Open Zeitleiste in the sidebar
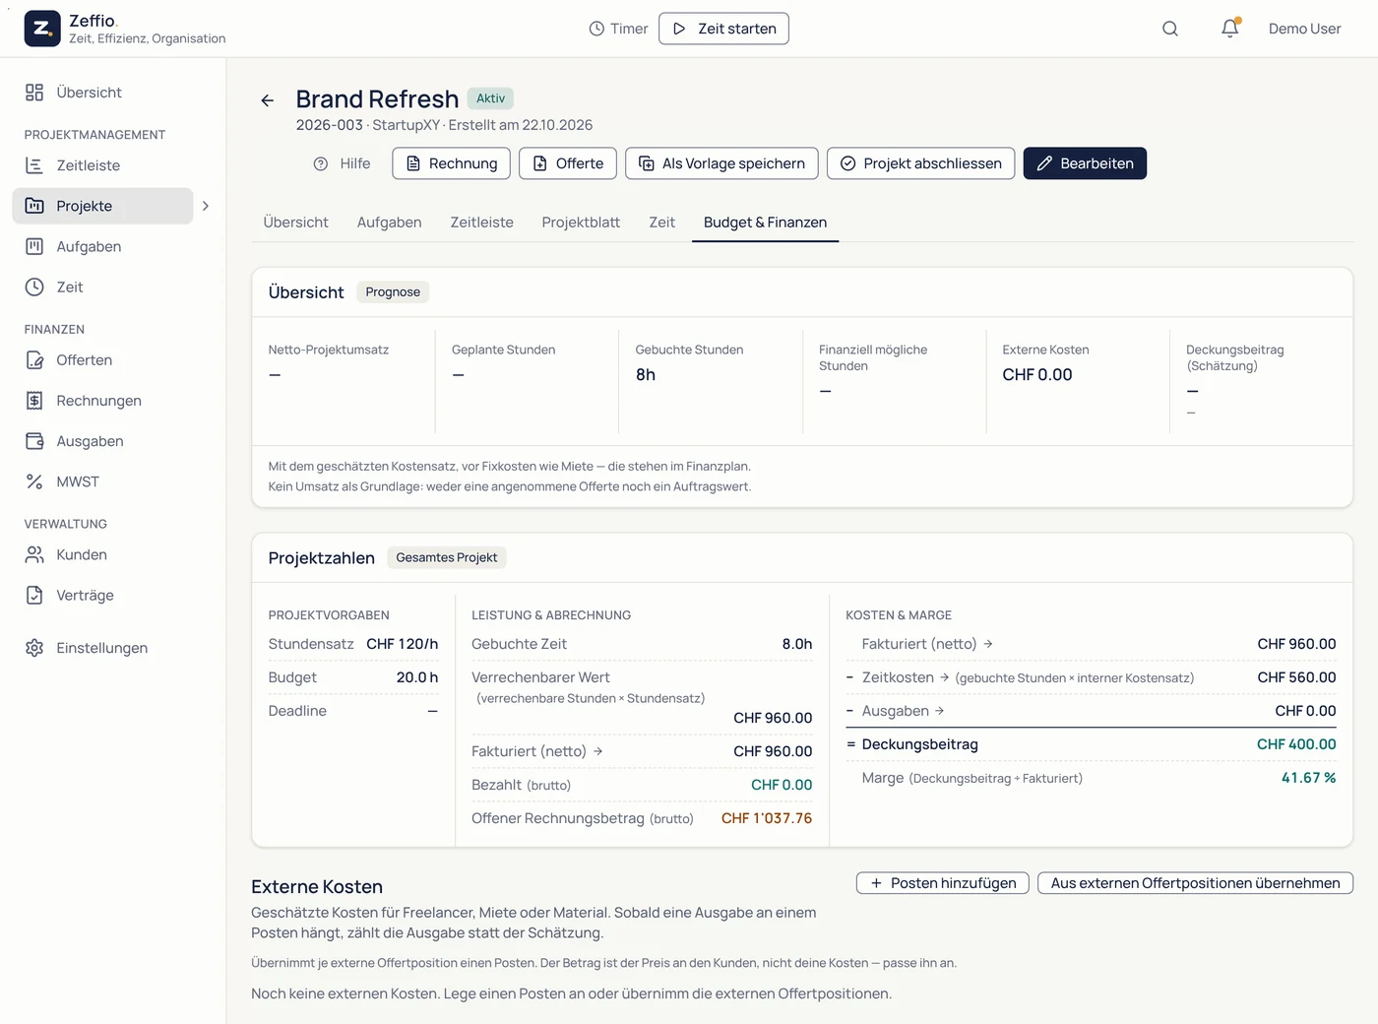 pyautogui.click(x=103, y=165)
